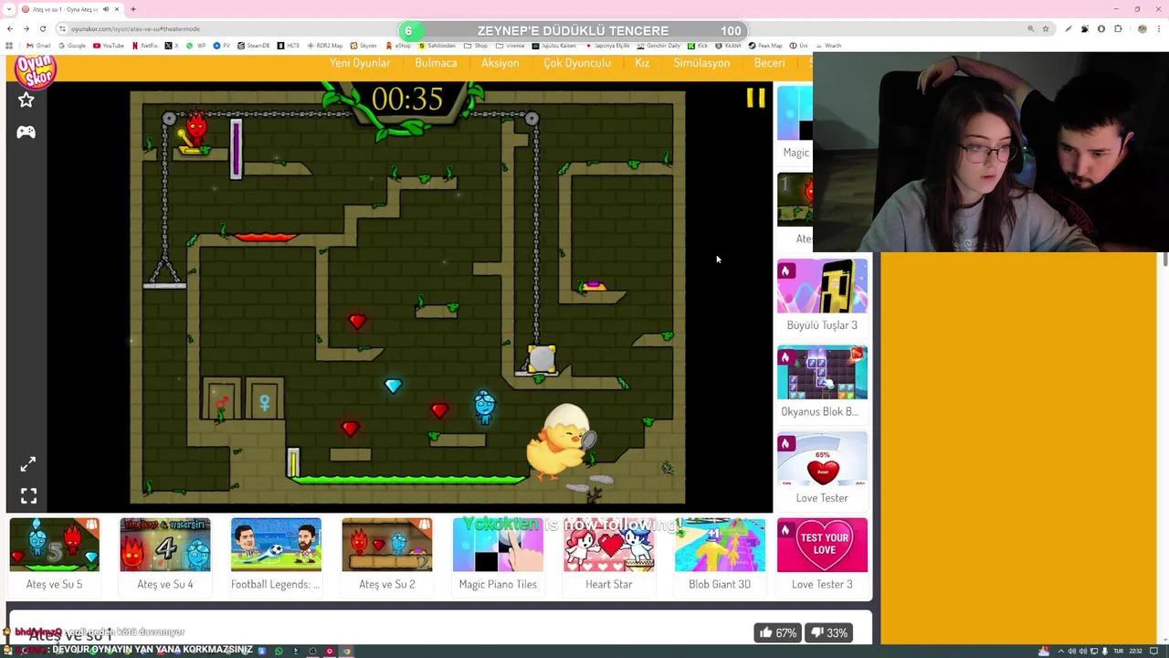
Task: Open the Simülasyon category
Action: [701, 63]
